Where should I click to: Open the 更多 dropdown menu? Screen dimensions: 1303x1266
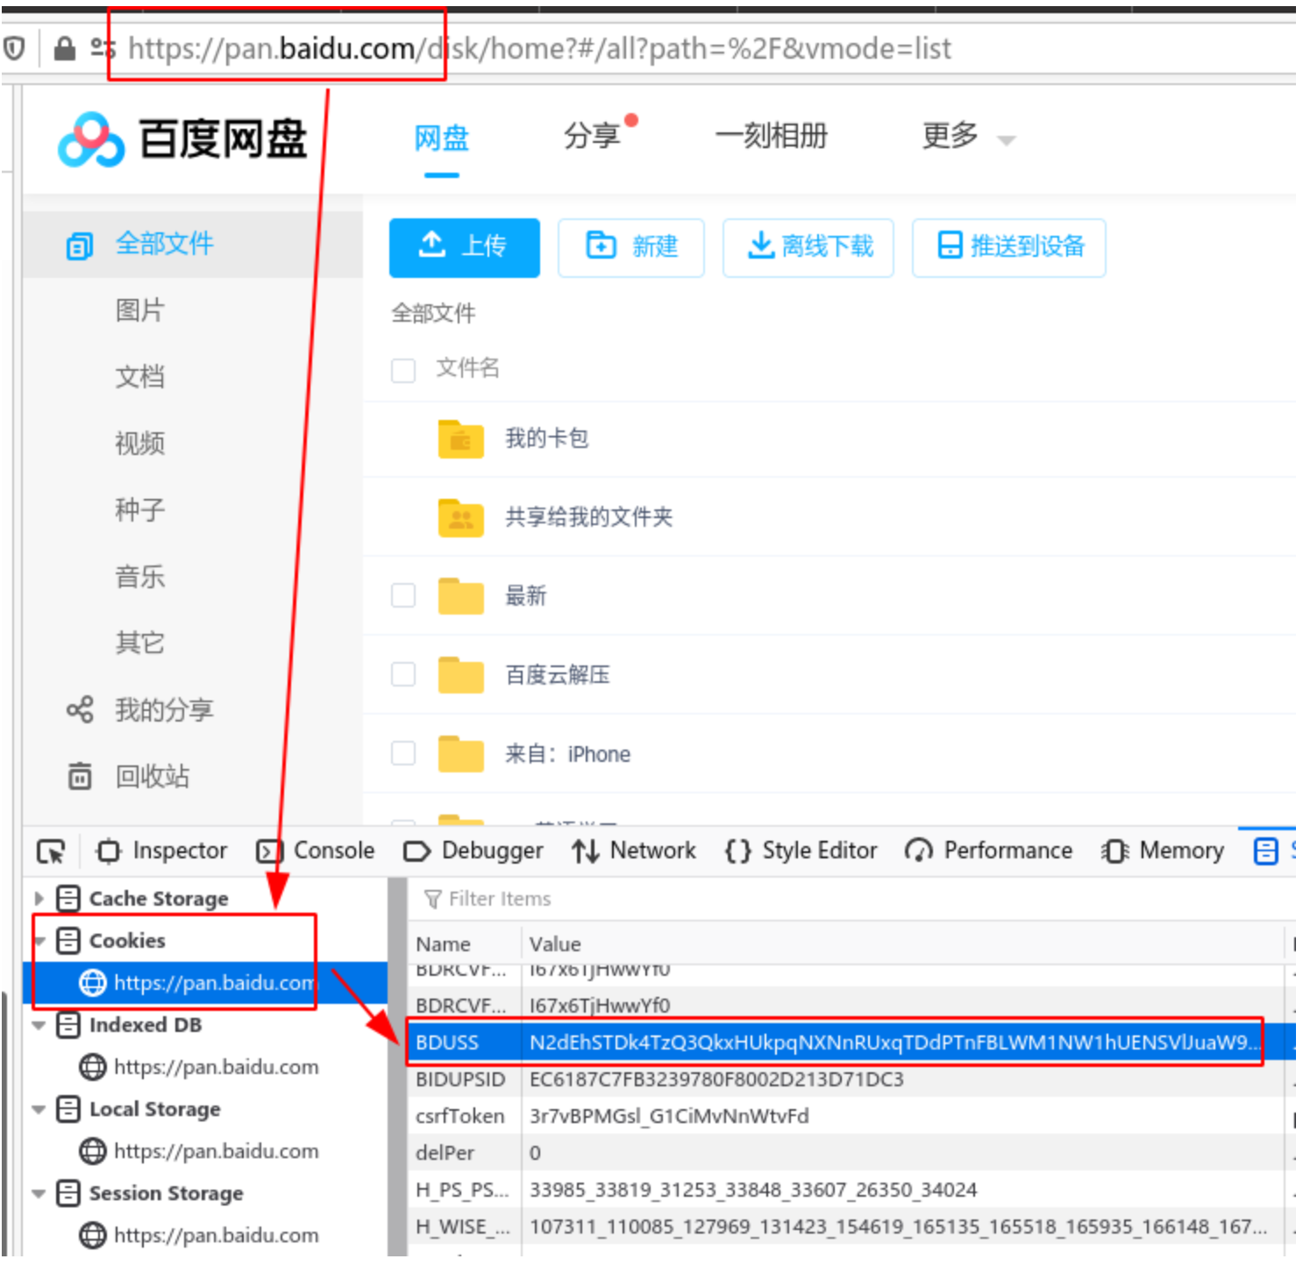[968, 137]
